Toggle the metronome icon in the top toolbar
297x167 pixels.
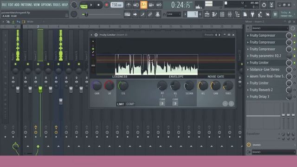point(129,5)
